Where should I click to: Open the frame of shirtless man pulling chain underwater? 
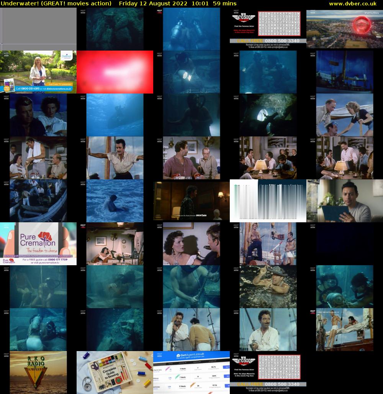coord(191,287)
